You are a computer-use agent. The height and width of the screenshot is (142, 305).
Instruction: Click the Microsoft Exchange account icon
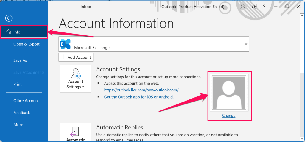[x=66, y=44]
